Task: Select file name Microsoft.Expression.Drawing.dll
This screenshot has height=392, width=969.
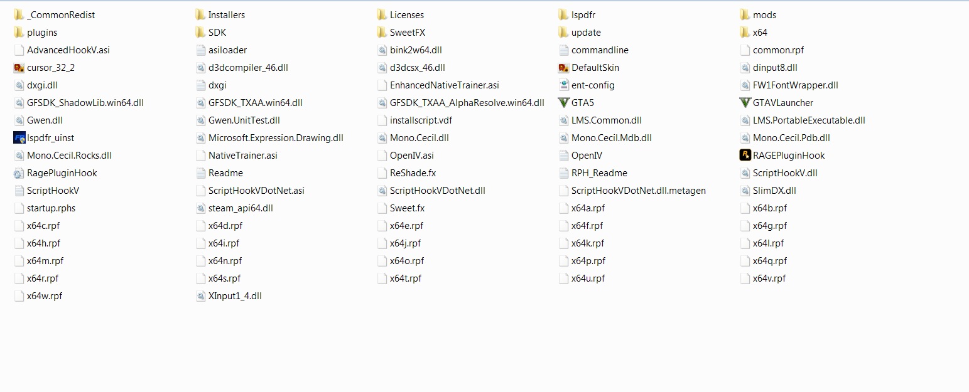Action: click(x=276, y=138)
